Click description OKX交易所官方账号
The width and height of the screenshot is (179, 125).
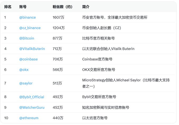click(x=99, y=70)
